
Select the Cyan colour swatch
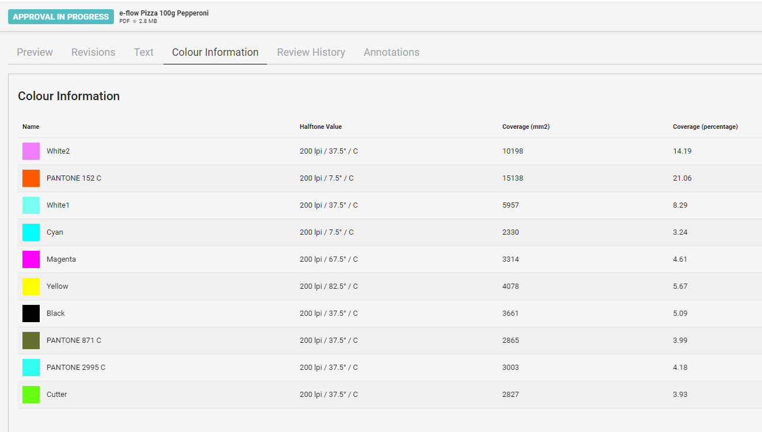pos(31,232)
